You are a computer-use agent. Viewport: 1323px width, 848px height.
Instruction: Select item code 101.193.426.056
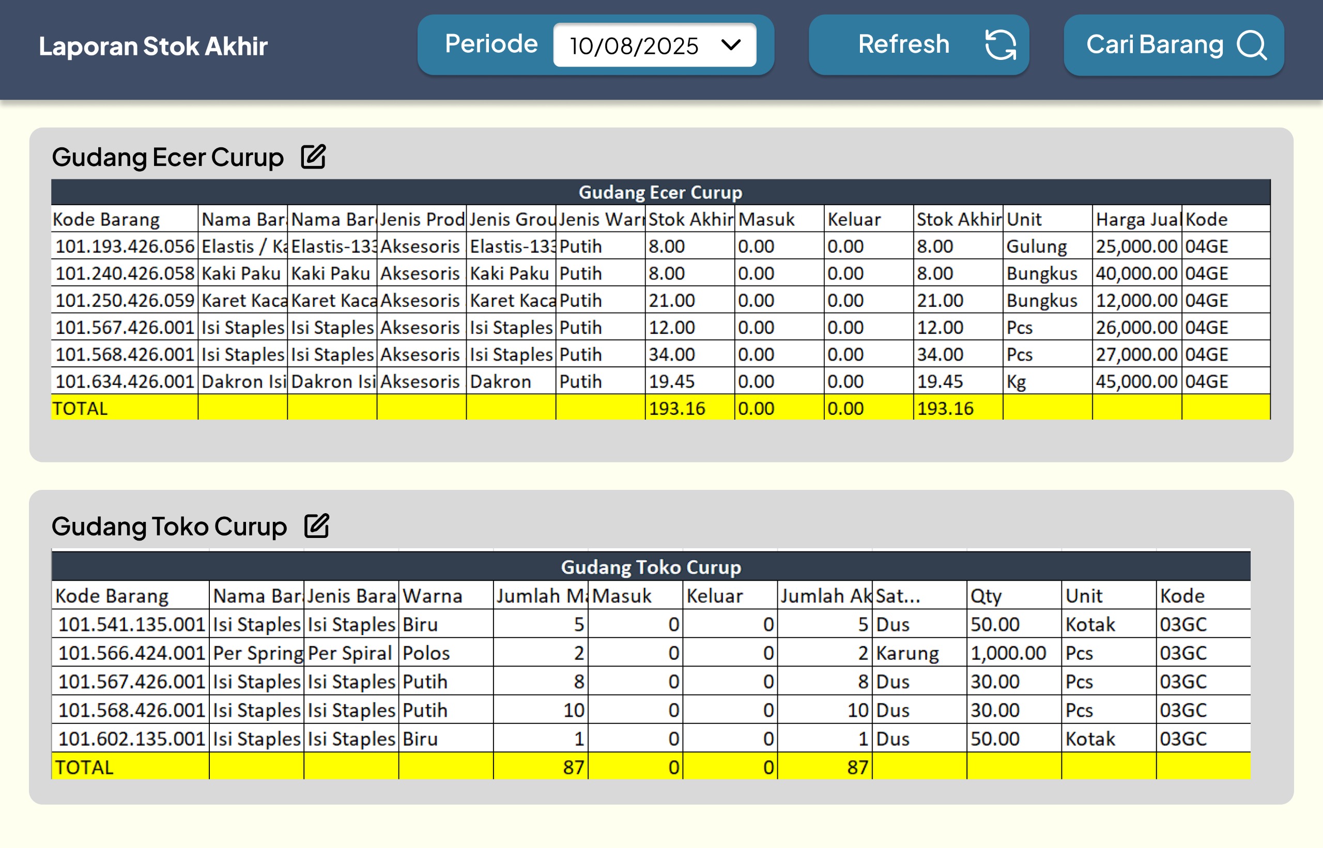pyautogui.click(x=125, y=246)
